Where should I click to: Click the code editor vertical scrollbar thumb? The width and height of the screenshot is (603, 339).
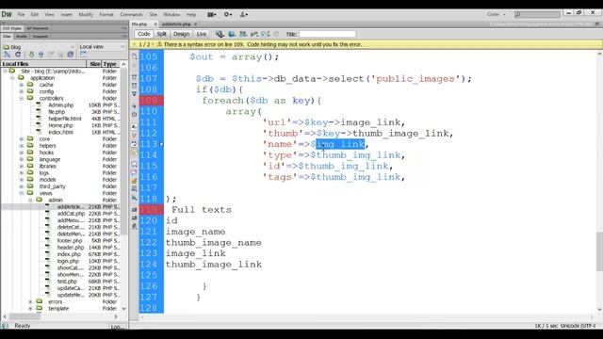coord(599,251)
